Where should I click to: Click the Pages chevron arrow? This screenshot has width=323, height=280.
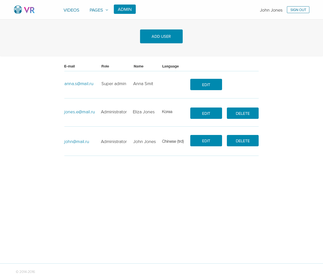tap(107, 10)
